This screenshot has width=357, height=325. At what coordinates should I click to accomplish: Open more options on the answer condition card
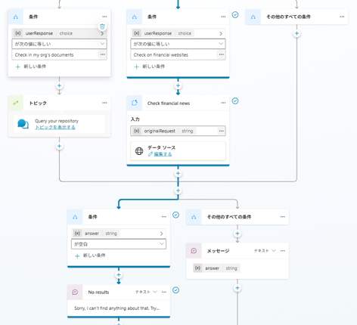click(x=164, y=217)
